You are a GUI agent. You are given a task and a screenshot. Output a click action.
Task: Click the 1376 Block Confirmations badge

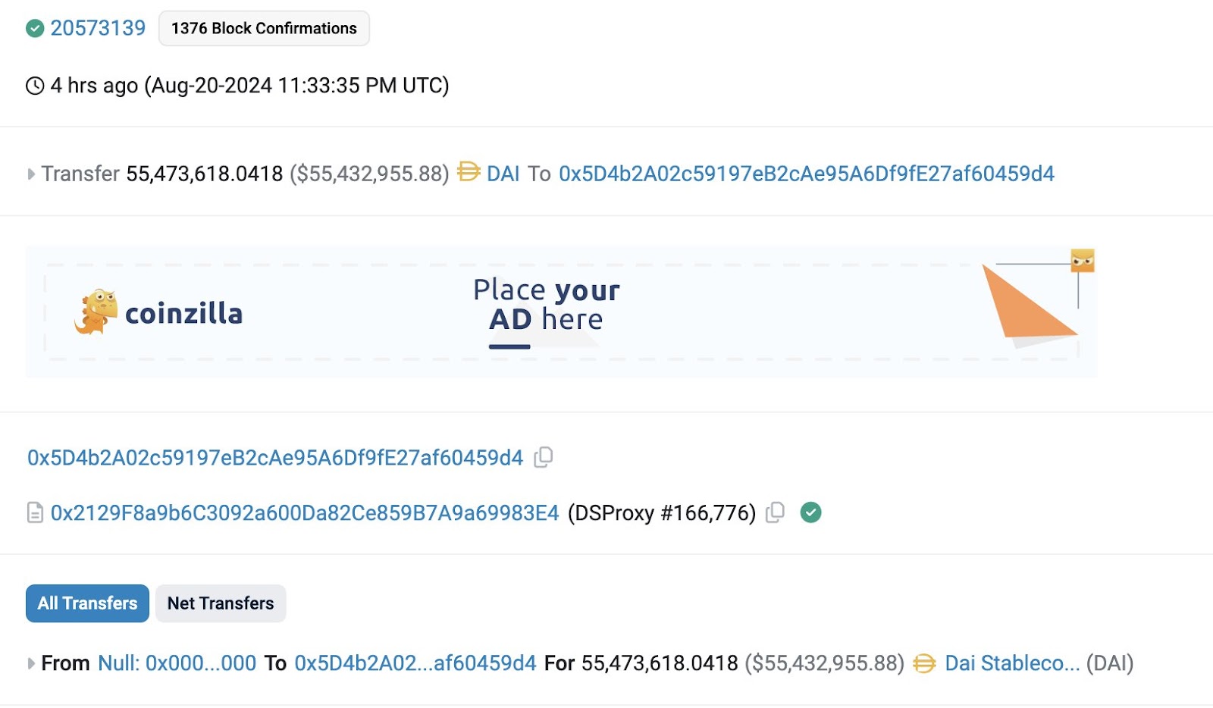click(264, 28)
